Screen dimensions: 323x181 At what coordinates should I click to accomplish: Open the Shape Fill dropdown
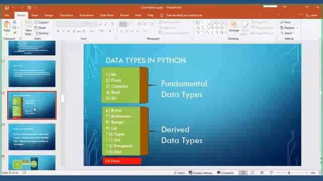click(260, 22)
